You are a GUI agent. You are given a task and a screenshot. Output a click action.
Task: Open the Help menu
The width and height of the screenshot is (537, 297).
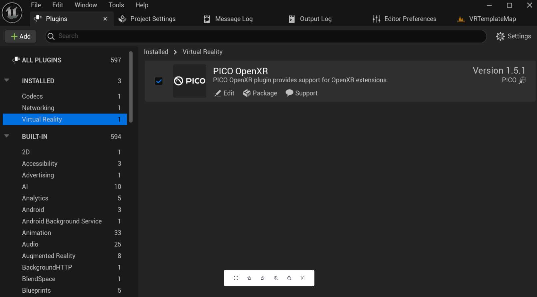(x=142, y=5)
